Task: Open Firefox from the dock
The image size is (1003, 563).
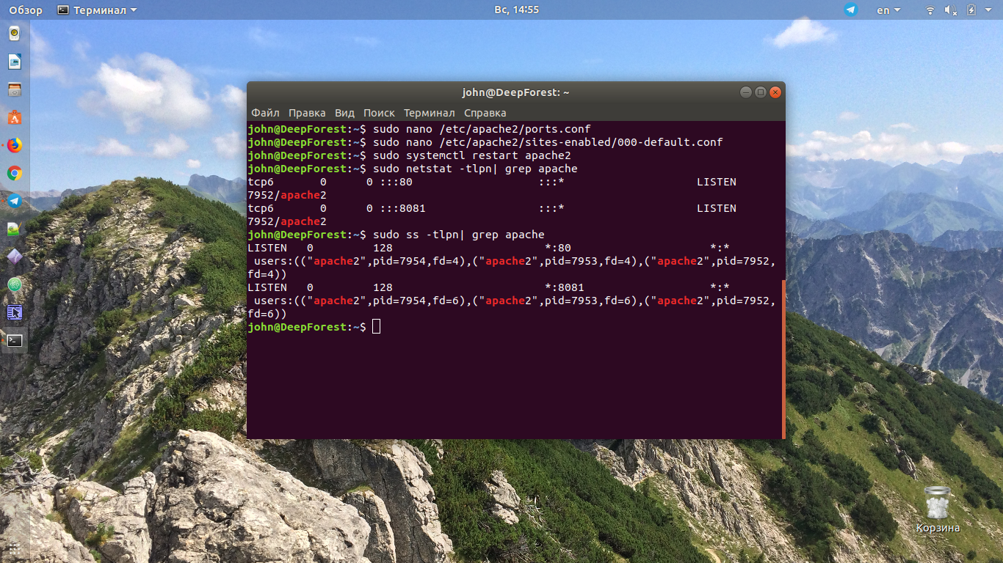Action: point(15,145)
